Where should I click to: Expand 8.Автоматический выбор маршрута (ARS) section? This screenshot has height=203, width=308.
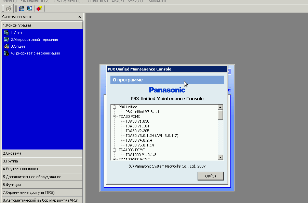click(x=42, y=200)
